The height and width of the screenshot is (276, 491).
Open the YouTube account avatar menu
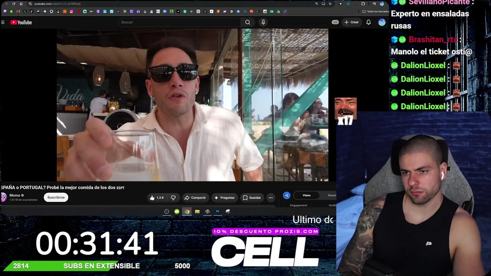tap(382, 22)
